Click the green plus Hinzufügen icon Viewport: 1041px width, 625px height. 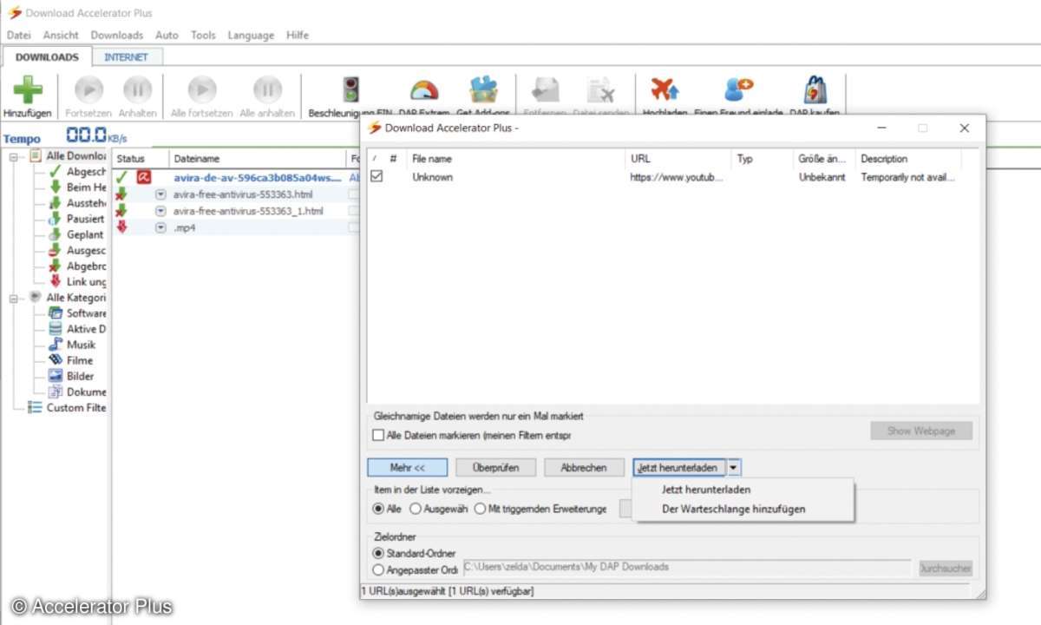pyautogui.click(x=28, y=90)
